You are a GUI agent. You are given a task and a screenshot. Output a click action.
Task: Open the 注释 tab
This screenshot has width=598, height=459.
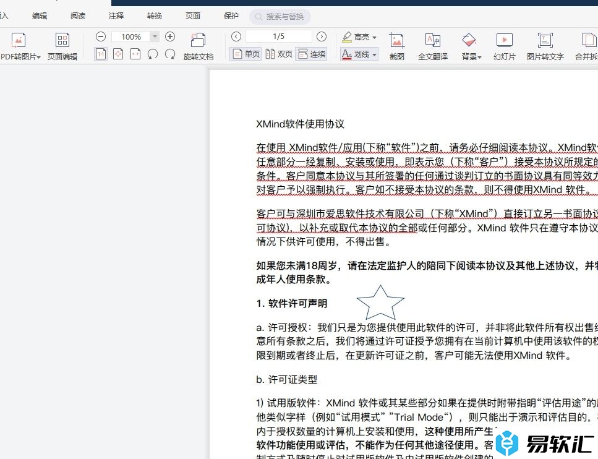click(x=116, y=15)
